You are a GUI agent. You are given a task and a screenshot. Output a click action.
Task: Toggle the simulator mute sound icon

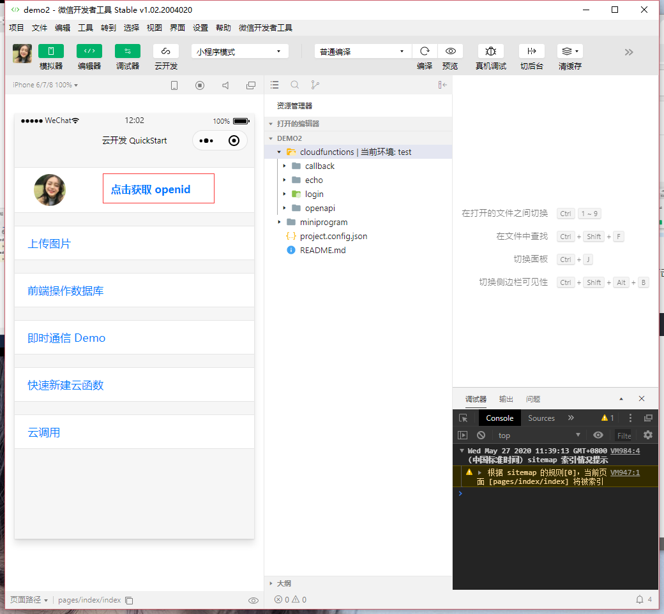(x=225, y=85)
